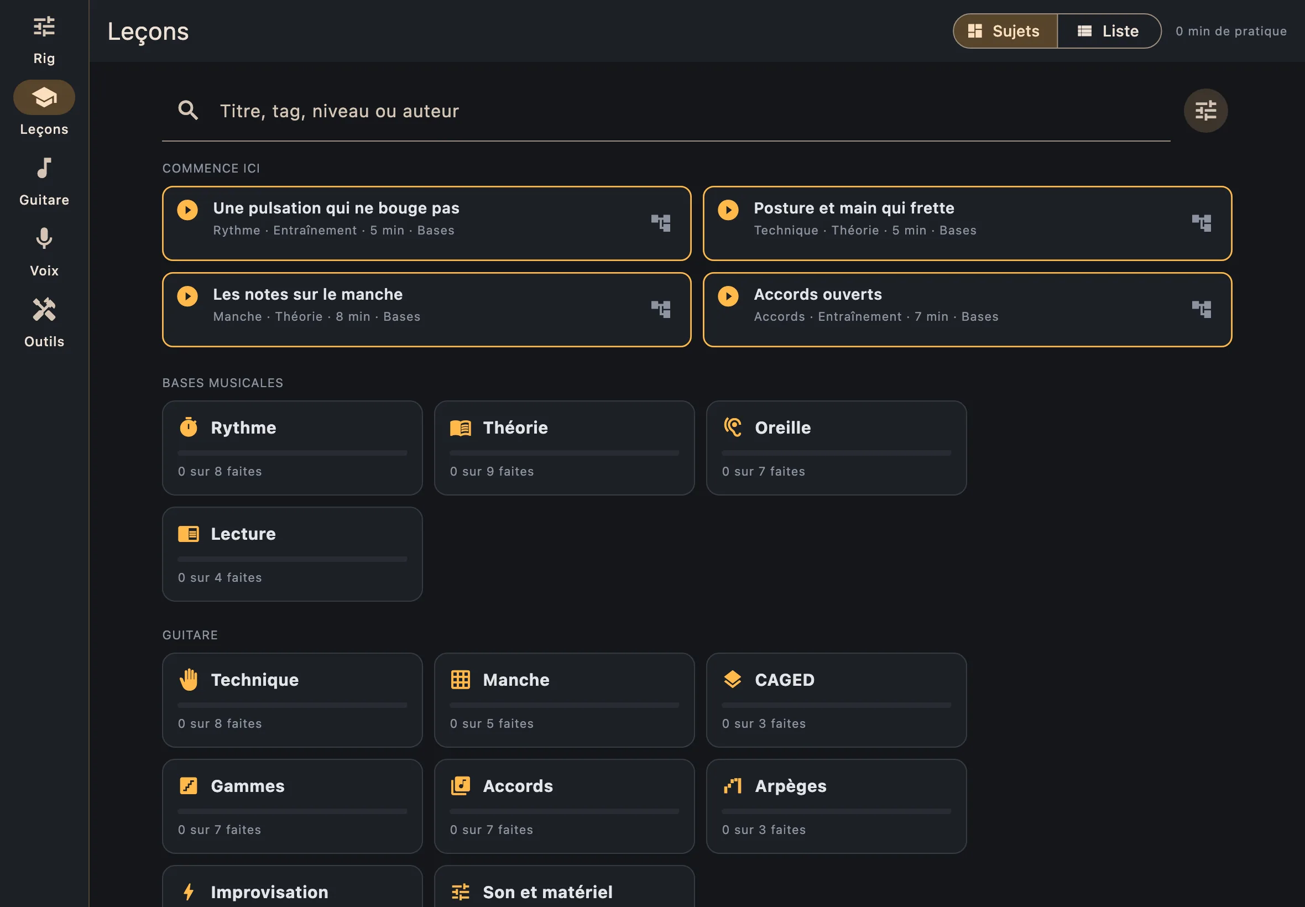The image size is (1305, 907).
Task: Switch to Liste view
Action: pyautogui.click(x=1109, y=30)
